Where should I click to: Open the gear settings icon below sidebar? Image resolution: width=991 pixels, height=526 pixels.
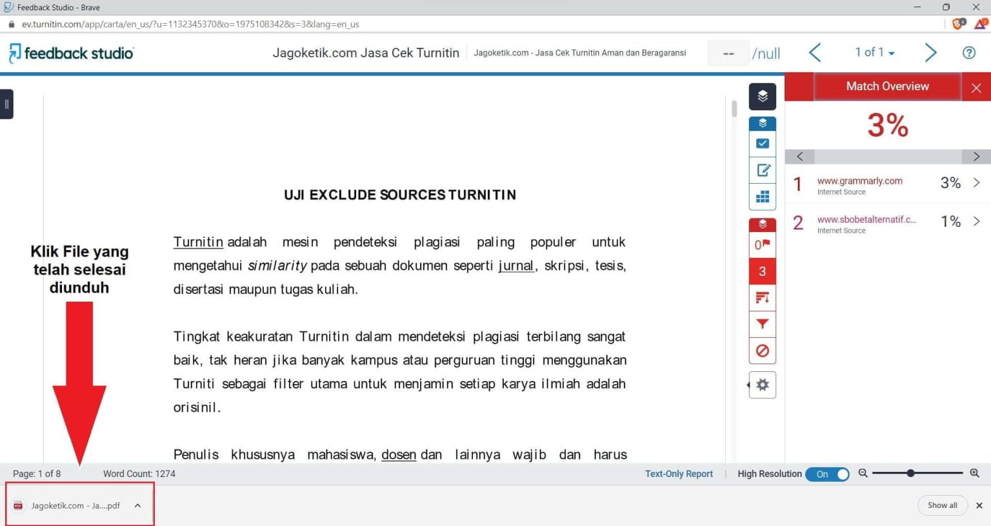762,384
